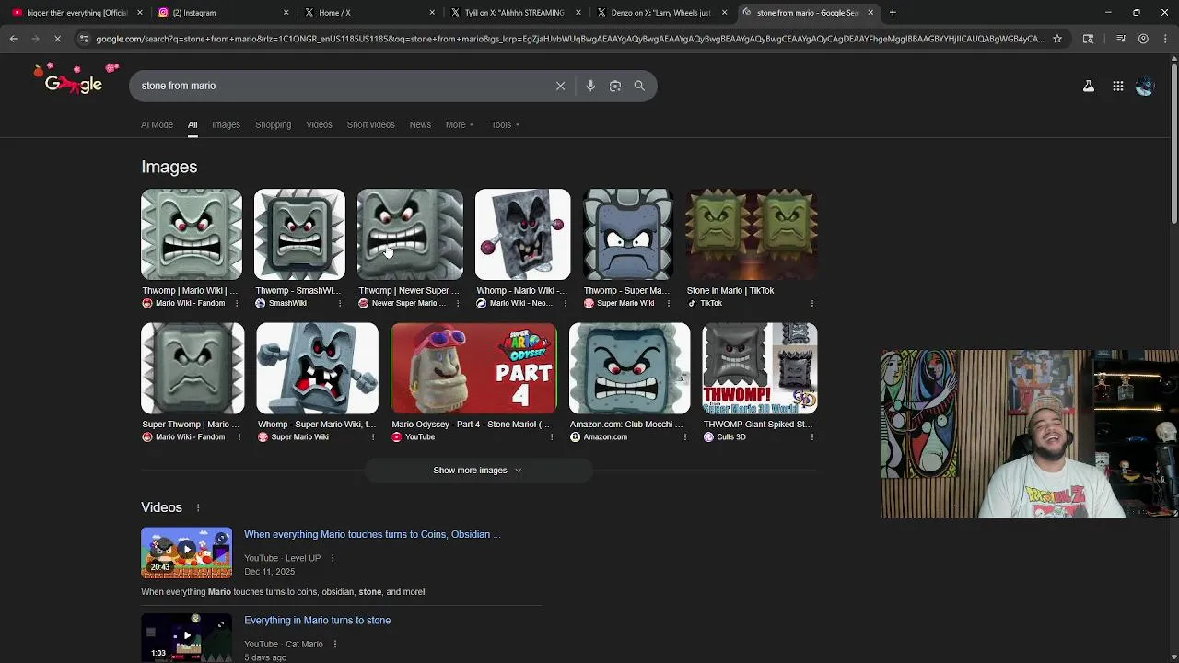The image size is (1179, 663).
Task: Open the 'Super Thwomp | Mario' Fandom link
Action: (x=191, y=425)
